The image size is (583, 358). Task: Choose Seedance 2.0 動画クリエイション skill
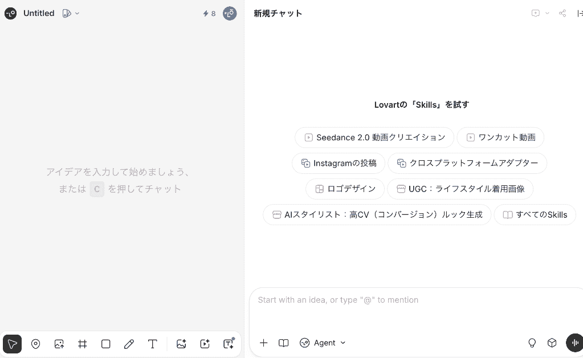click(374, 137)
